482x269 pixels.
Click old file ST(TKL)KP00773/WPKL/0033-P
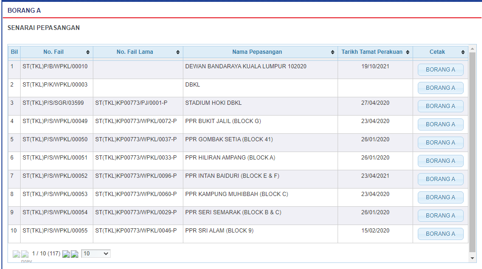coord(136,157)
